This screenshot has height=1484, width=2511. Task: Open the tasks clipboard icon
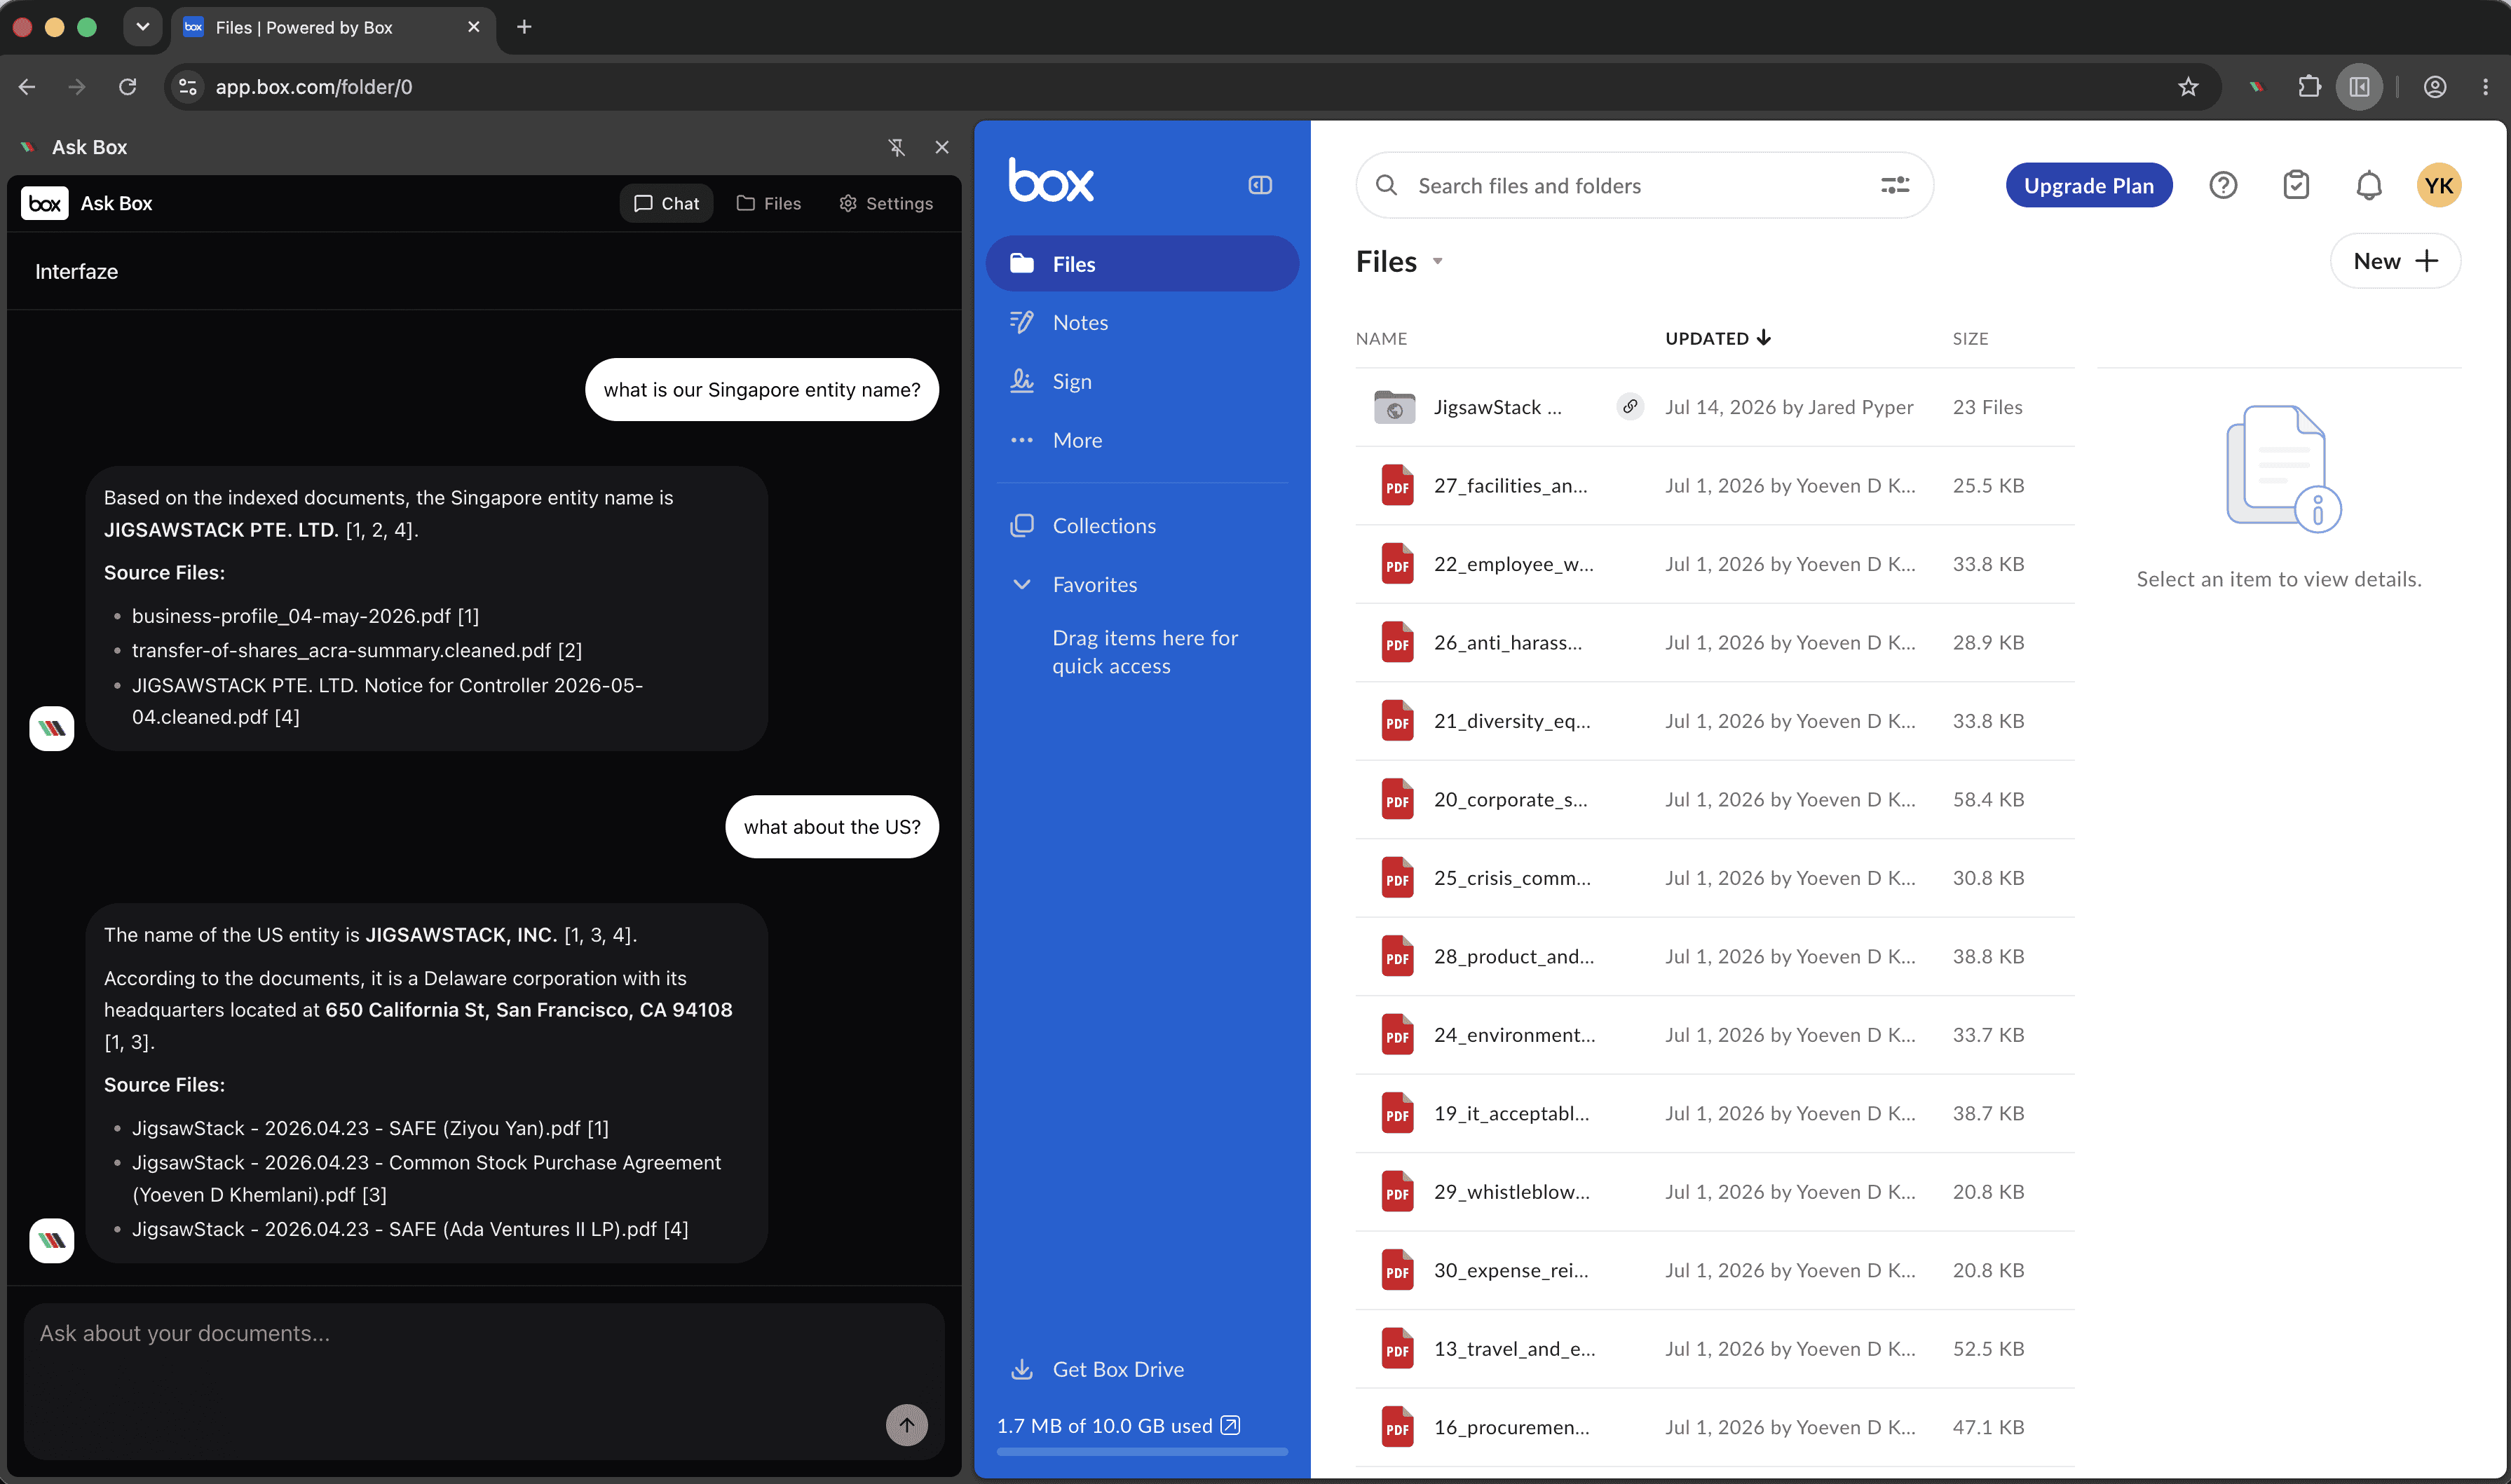coord(2296,185)
